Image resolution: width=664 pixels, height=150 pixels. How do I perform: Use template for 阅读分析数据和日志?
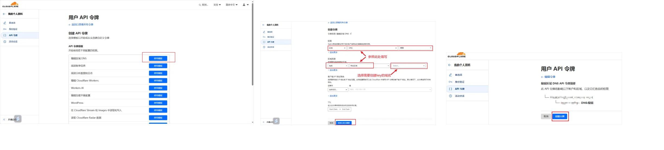point(158,73)
